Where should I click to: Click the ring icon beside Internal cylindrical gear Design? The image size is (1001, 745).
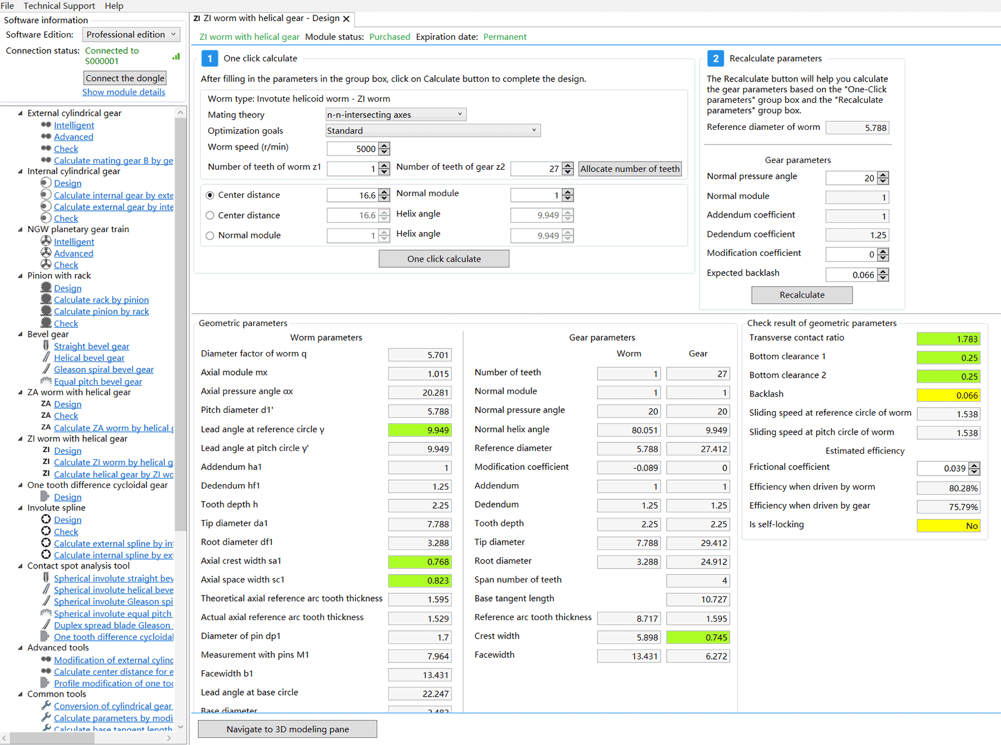(46, 183)
